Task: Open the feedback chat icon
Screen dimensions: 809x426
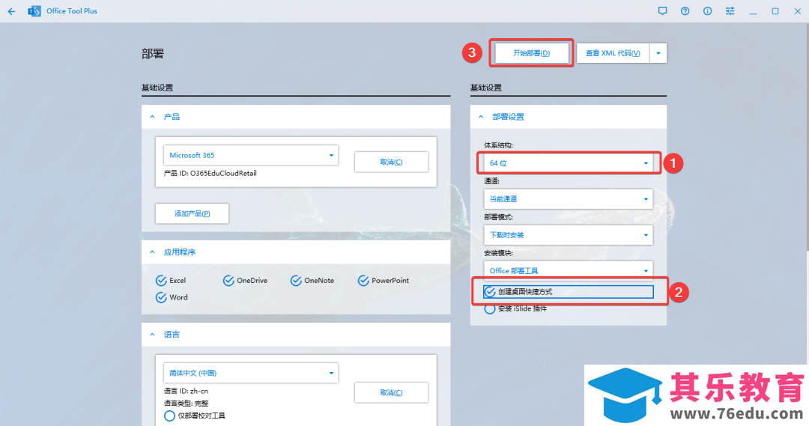Action: coord(662,10)
